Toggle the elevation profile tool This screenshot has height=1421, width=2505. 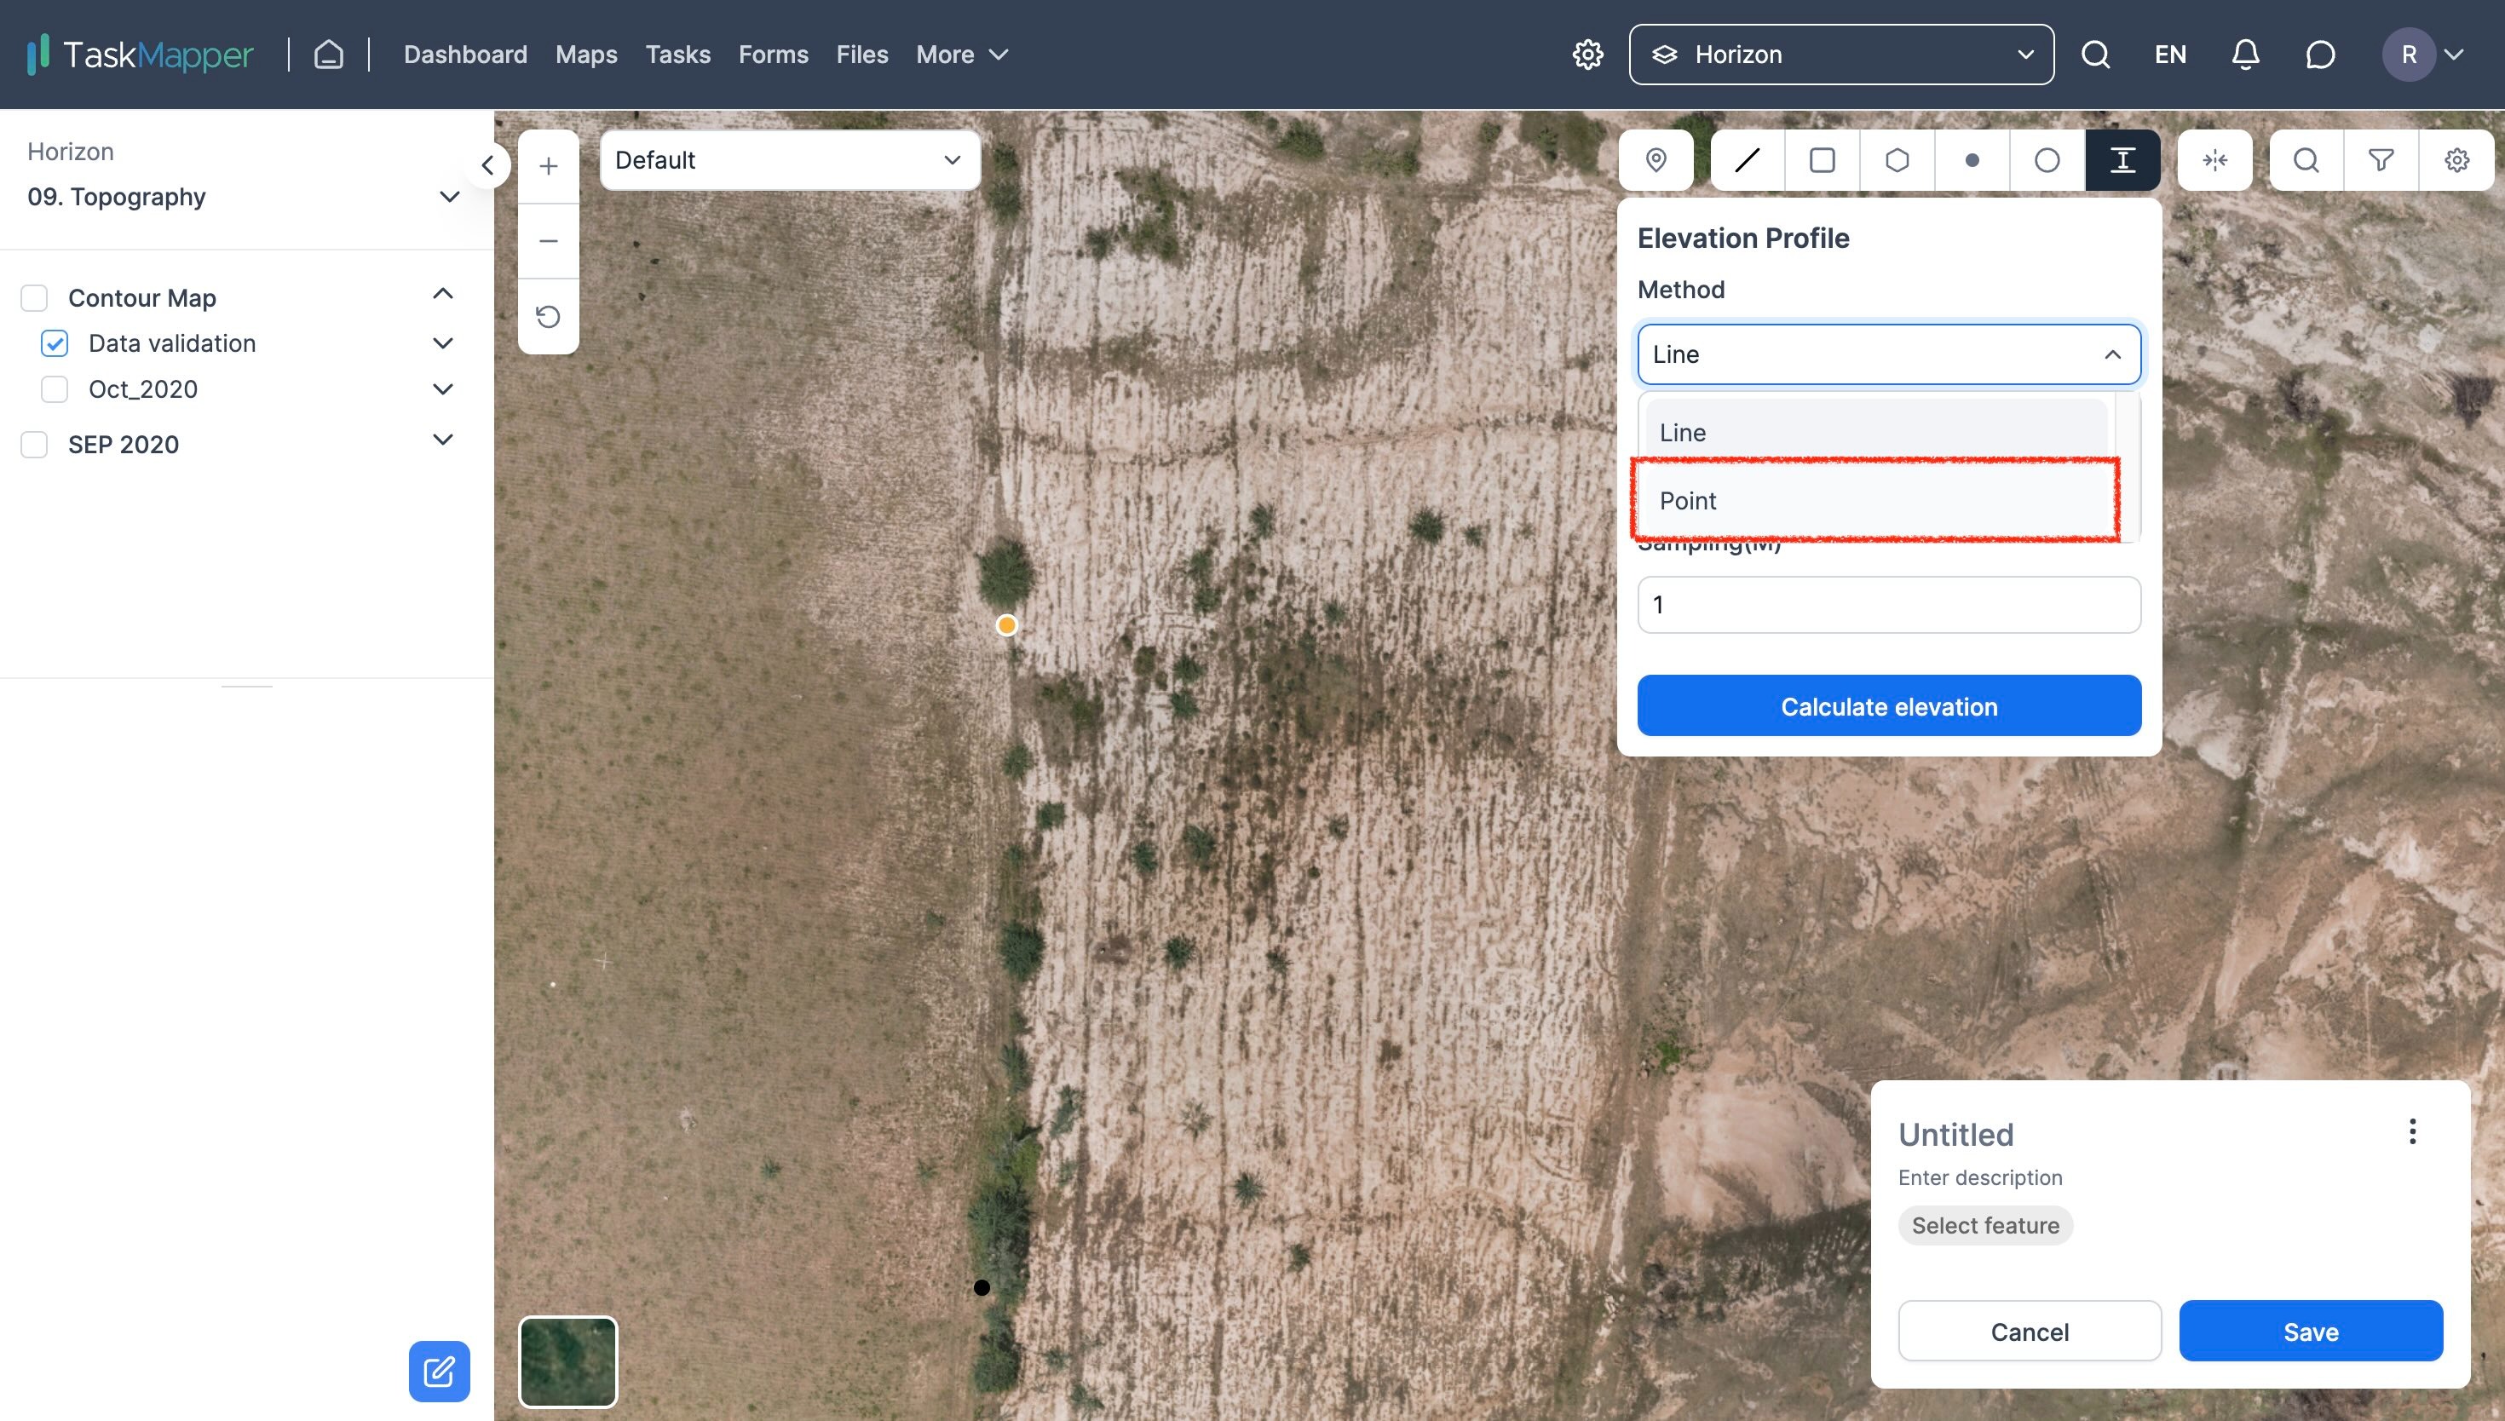[2122, 160]
